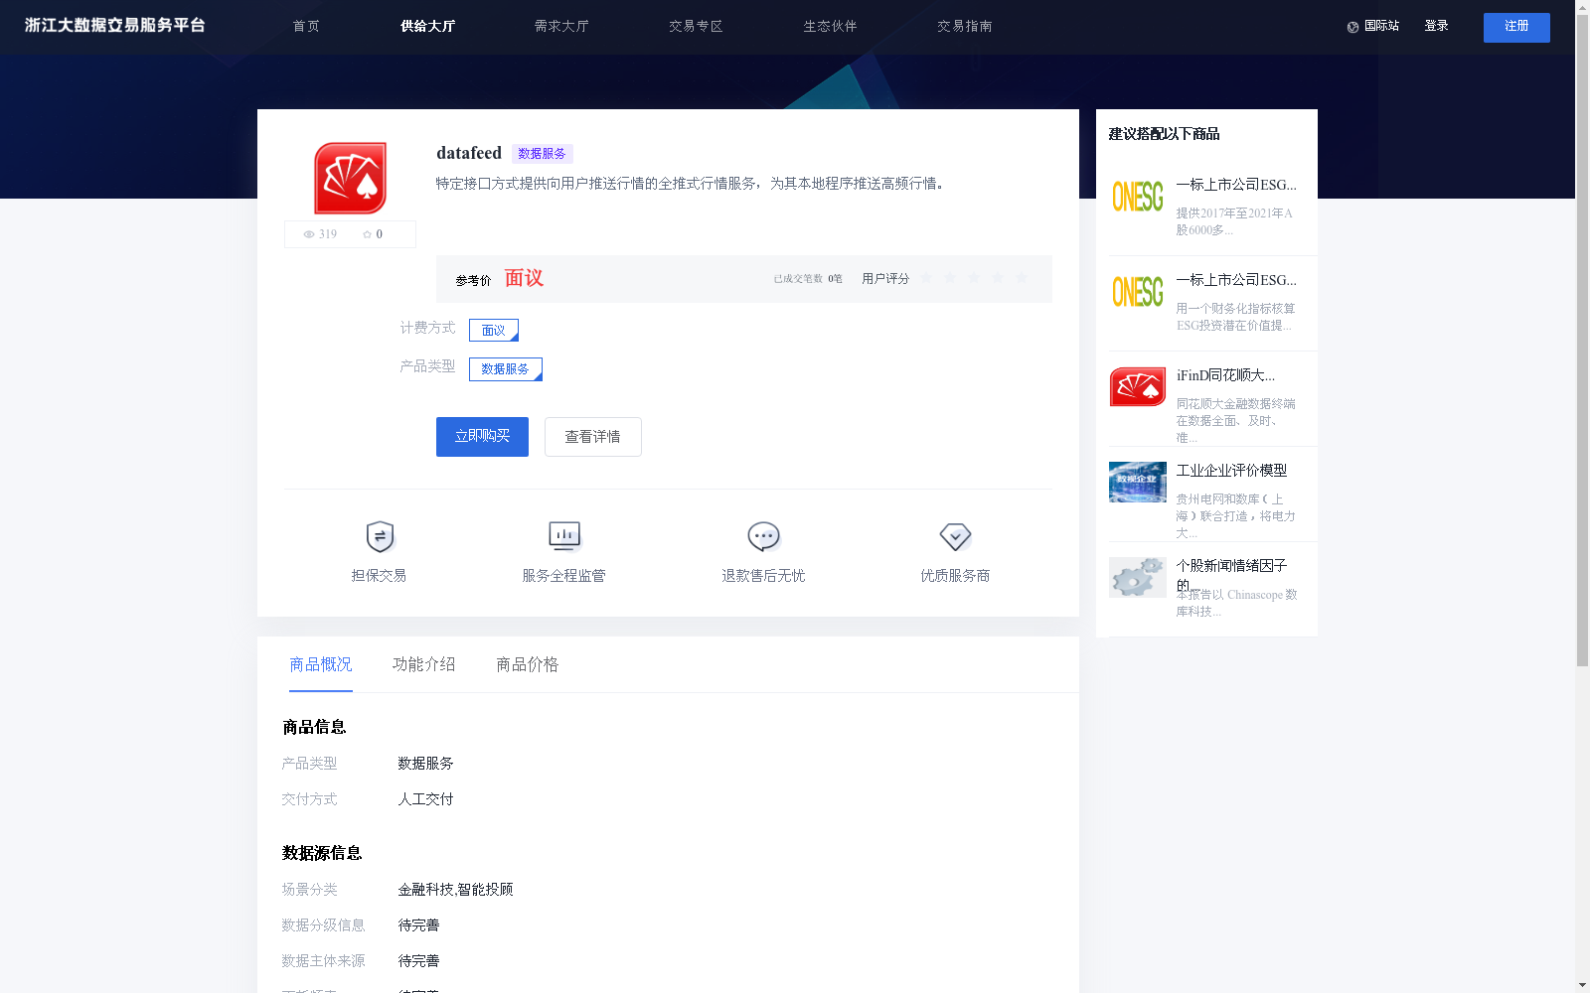Click the 注册 register button

(x=1516, y=28)
